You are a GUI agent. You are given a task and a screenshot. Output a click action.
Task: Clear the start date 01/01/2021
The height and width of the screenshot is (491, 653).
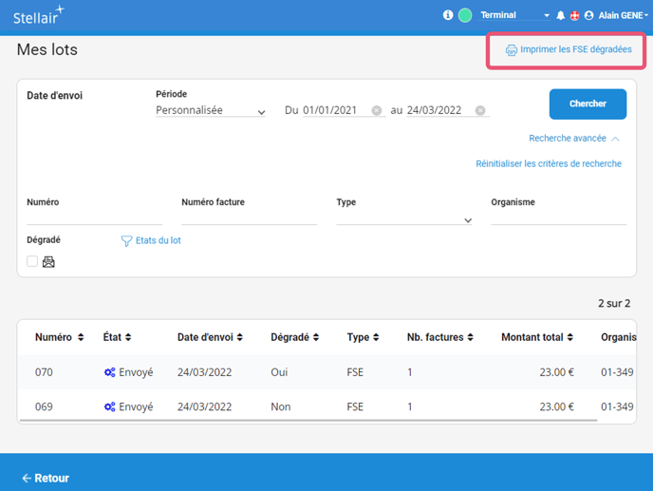tap(377, 110)
